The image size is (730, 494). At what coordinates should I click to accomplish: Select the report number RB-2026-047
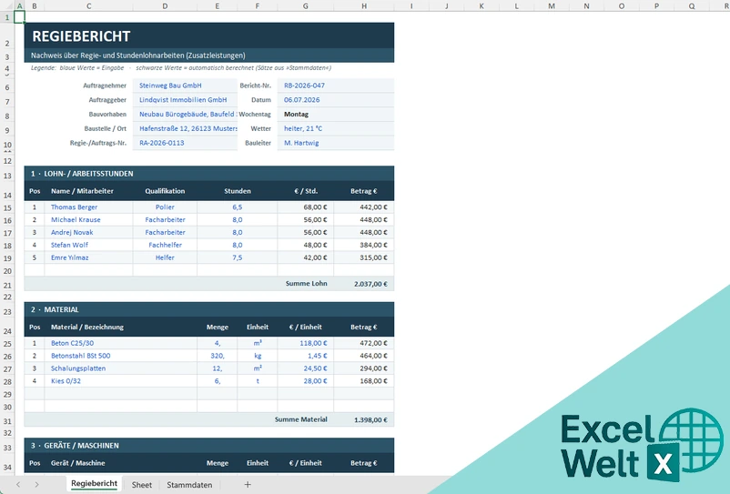point(336,86)
